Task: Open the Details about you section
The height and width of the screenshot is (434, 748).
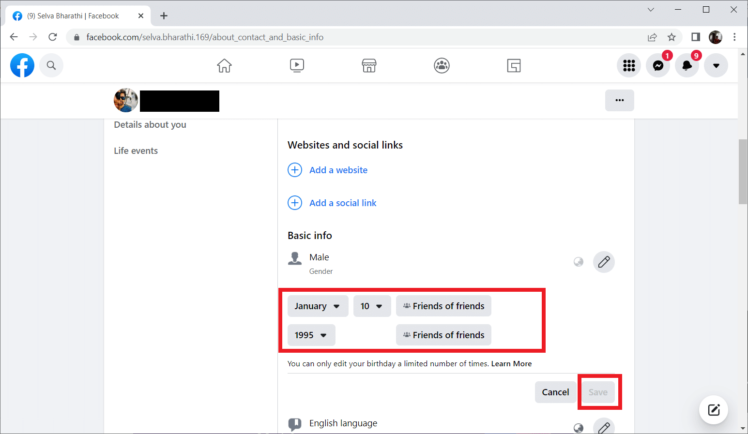Action: tap(150, 125)
